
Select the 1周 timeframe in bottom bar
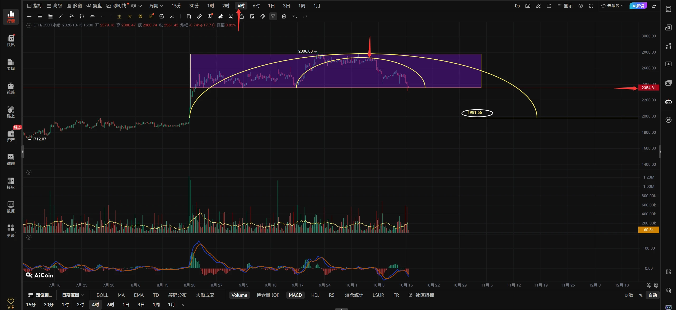(156, 304)
